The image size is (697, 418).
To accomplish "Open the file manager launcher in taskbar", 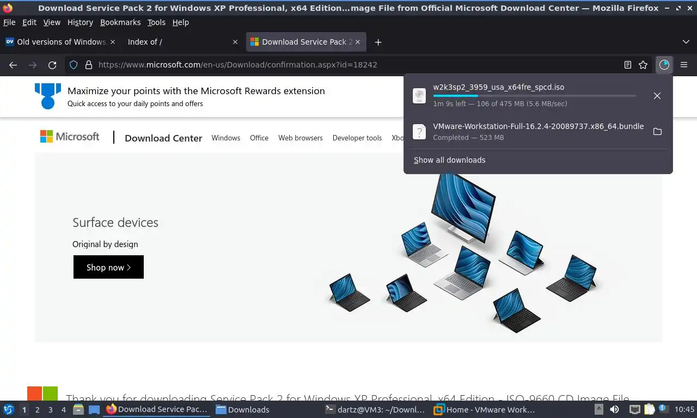I will coord(78,409).
